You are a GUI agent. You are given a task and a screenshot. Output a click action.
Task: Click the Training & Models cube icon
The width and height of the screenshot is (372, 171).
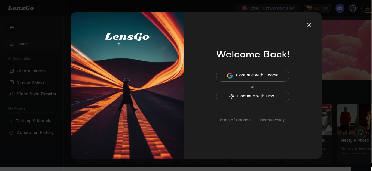(11, 120)
